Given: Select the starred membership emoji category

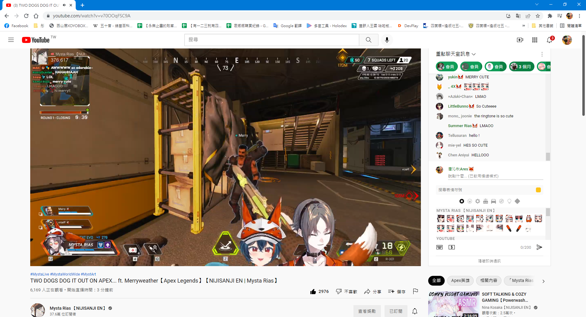Looking at the screenshot, I should pos(462,201).
